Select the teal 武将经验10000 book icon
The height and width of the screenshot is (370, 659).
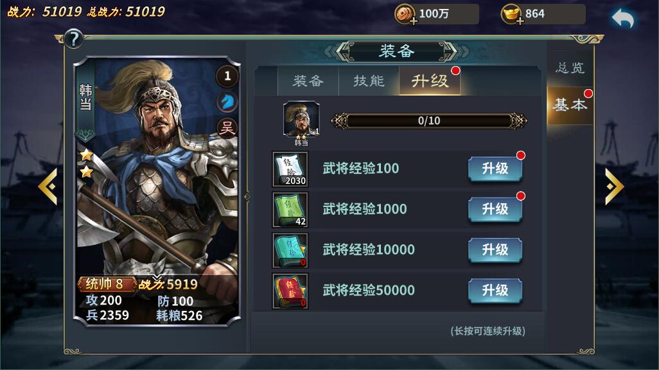[290, 251]
